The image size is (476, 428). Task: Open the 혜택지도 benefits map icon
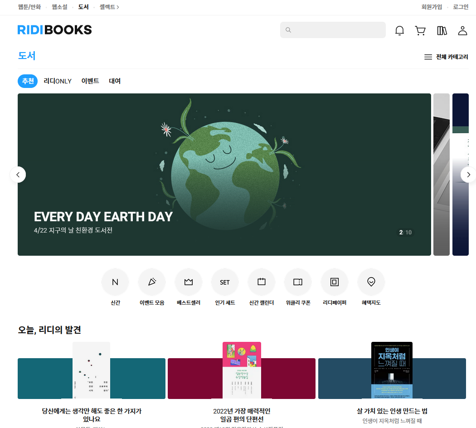[371, 282]
